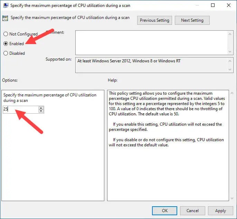
Task: Click the 'Help:' label
Action: (x=113, y=80)
